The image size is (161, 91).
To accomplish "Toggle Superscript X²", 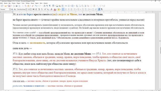I will pyautogui.click(x=45, y=9).
